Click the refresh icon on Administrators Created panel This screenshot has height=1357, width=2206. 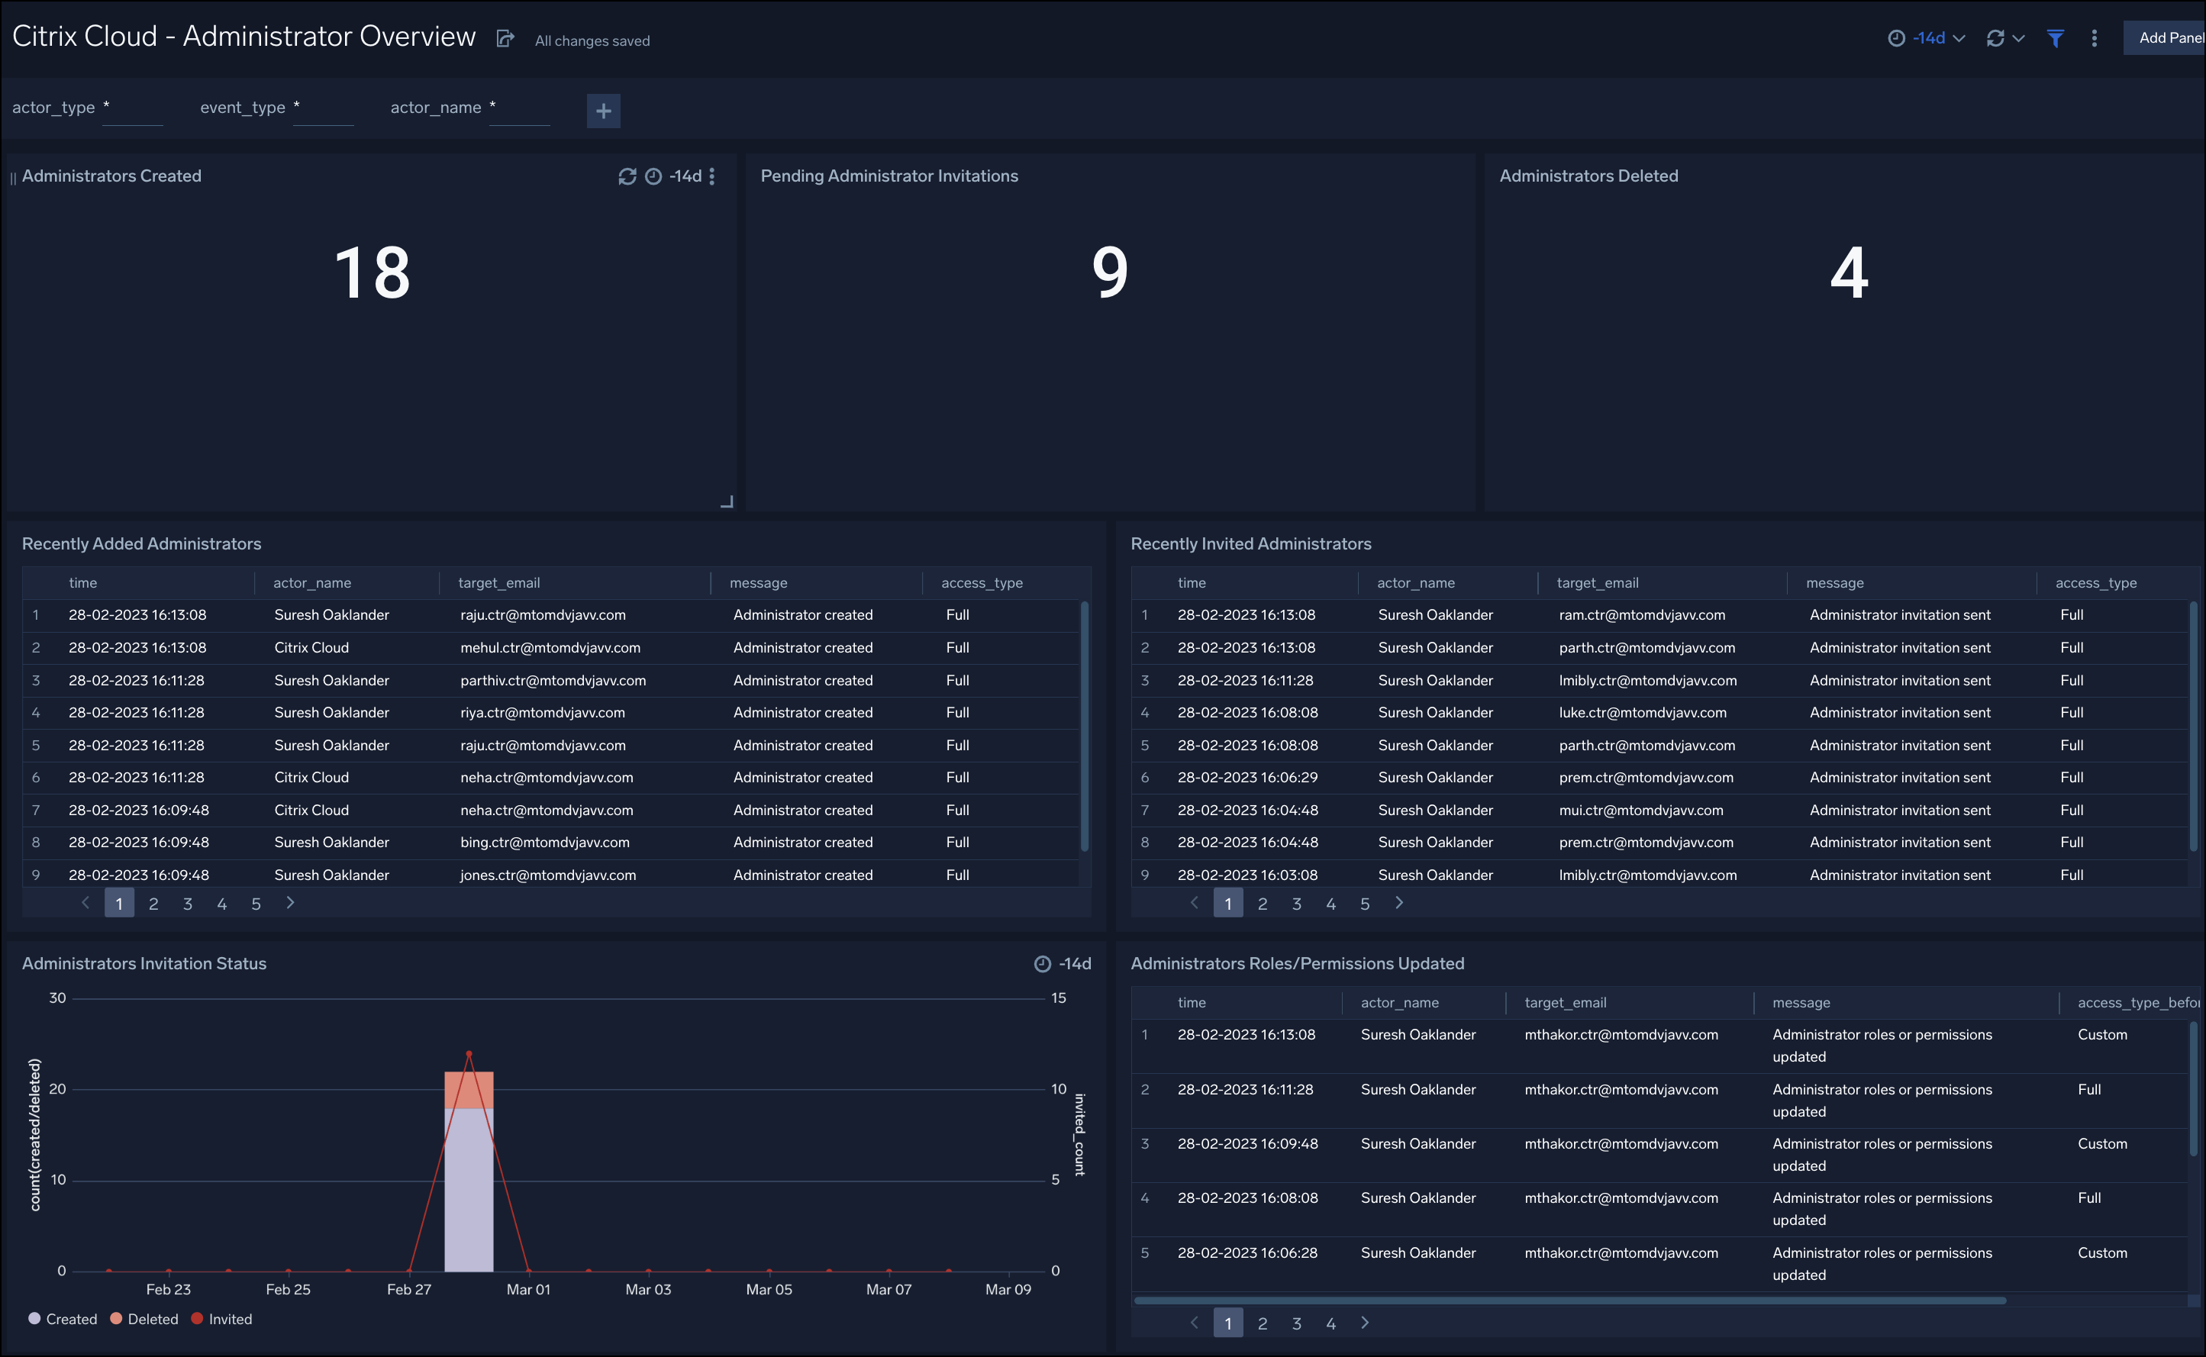click(628, 176)
